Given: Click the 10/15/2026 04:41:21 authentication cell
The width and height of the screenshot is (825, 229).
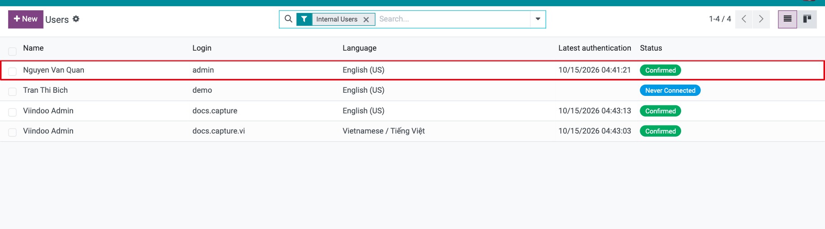Looking at the screenshot, I should [595, 70].
